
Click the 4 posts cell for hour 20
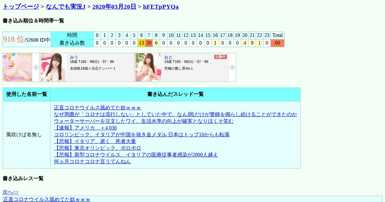tap(245, 43)
